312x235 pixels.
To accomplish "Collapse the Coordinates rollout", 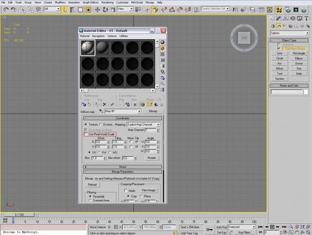I will pyautogui.click(x=123, y=118).
